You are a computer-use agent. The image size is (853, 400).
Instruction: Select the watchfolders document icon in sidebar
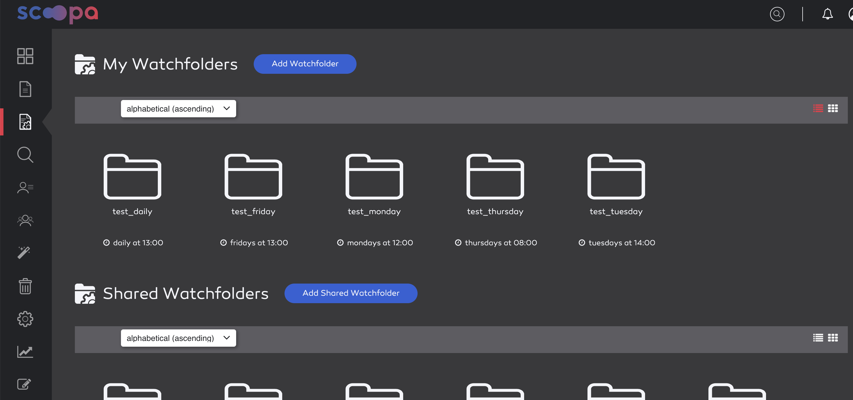pyautogui.click(x=25, y=122)
